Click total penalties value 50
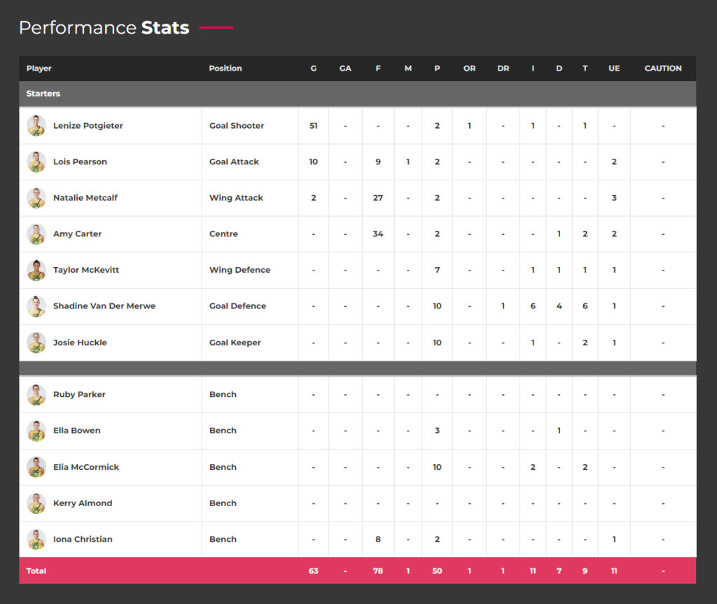Image resolution: width=717 pixels, height=604 pixels. (x=437, y=570)
